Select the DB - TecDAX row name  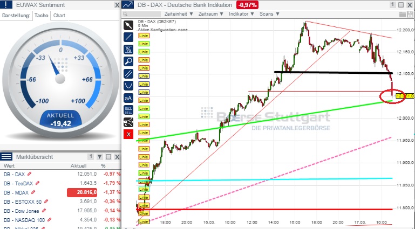pos(18,183)
